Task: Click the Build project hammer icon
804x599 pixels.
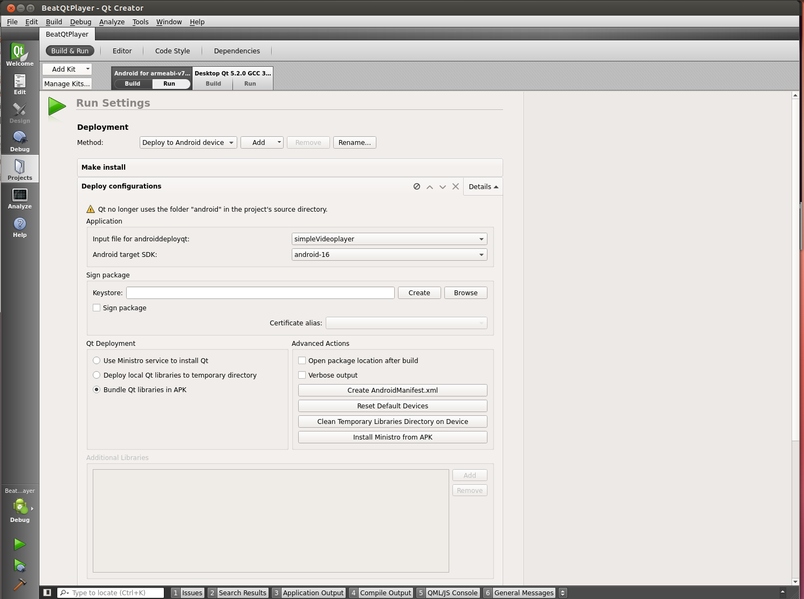Action: click(x=19, y=584)
